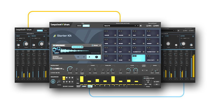
Task: Click the Timing slider in the pattern section
Action: point(148,82)
